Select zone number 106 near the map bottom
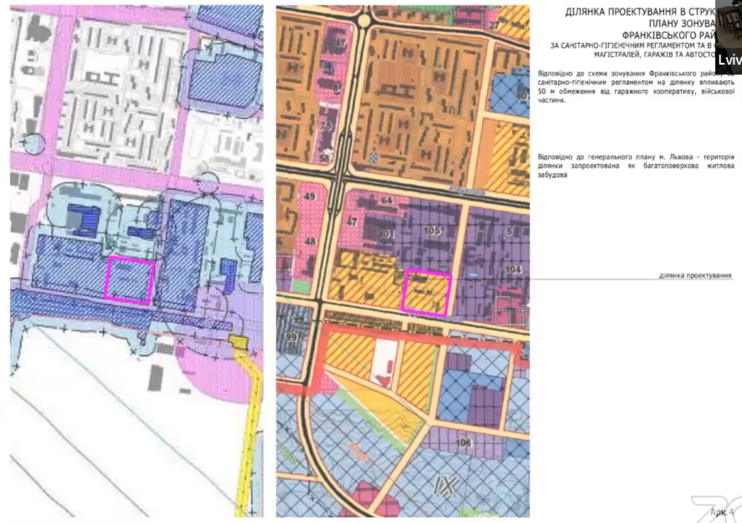Viewport: 742px width, 523px height. pyautogui.click(x=463, y=443)
